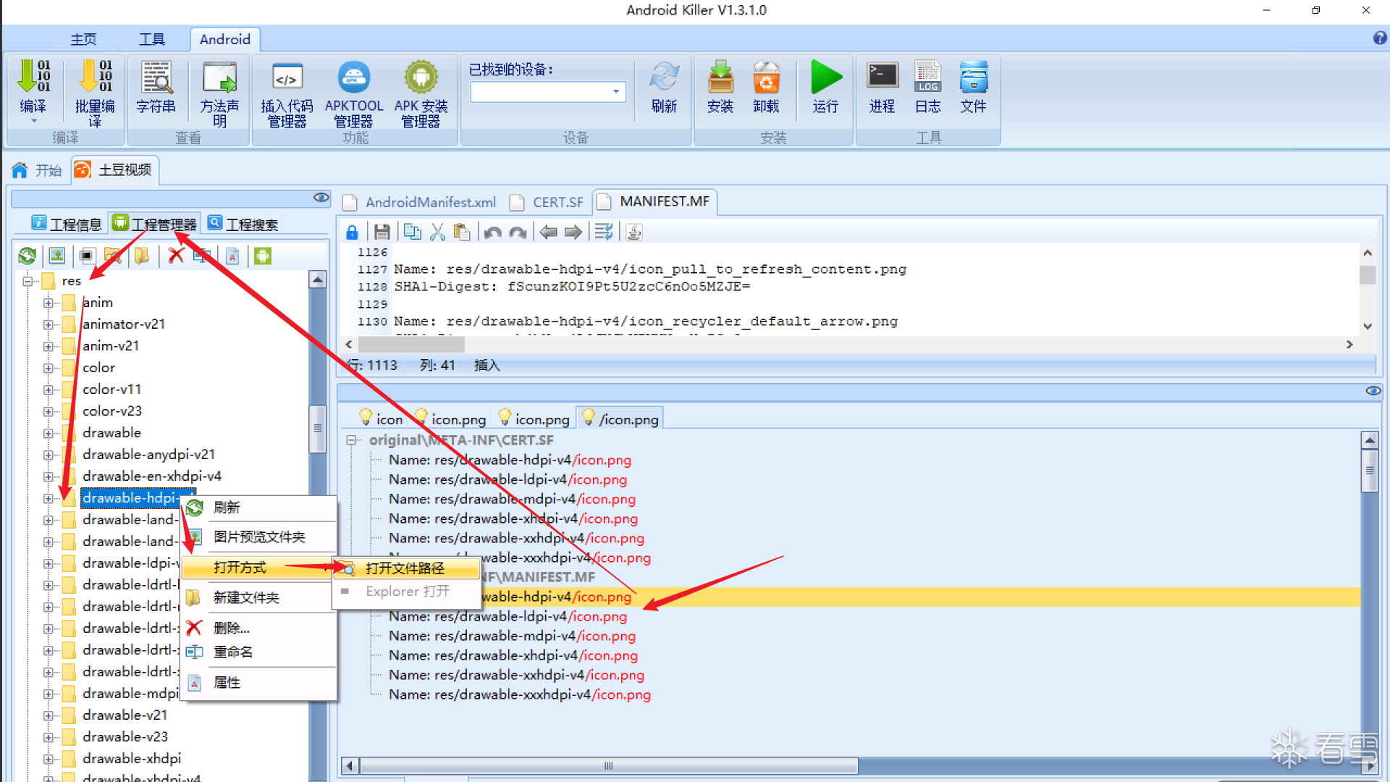Image resolution: width=1390 pixels, height=782 pixels.
Task: Select 重命名 in context menu
Action: (x=259, y=652)
